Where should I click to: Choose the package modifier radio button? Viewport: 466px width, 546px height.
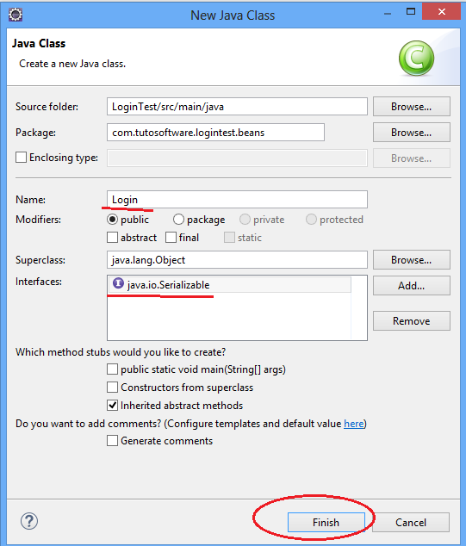[178, 220]
